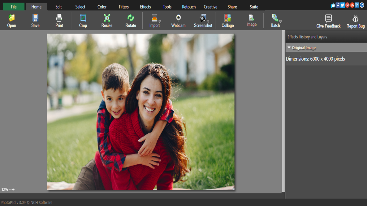Screen dimensions: 367x206
Task: Open the Resize tool
Action: [106, 20]
